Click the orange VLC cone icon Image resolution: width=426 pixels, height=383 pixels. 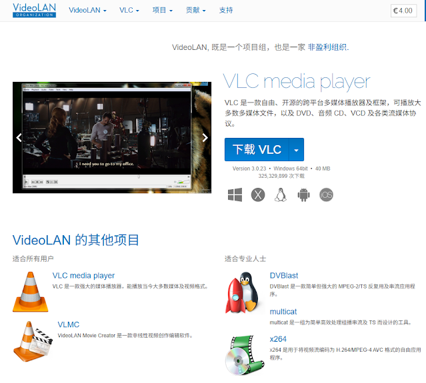pos(31,292)
